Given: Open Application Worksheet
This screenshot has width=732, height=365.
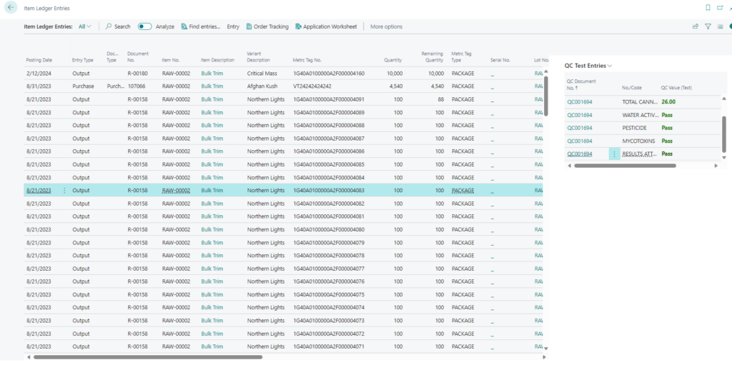Looking at the screenshot, I should pos(326,26).
